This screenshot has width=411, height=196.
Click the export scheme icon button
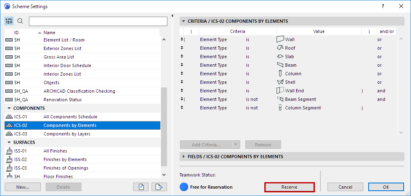[159, 187]
